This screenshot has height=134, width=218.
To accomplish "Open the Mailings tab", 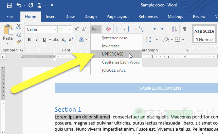I will 175,17.
